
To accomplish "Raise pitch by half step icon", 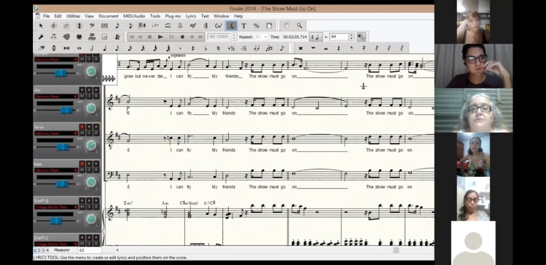I will tap(231, 48).
